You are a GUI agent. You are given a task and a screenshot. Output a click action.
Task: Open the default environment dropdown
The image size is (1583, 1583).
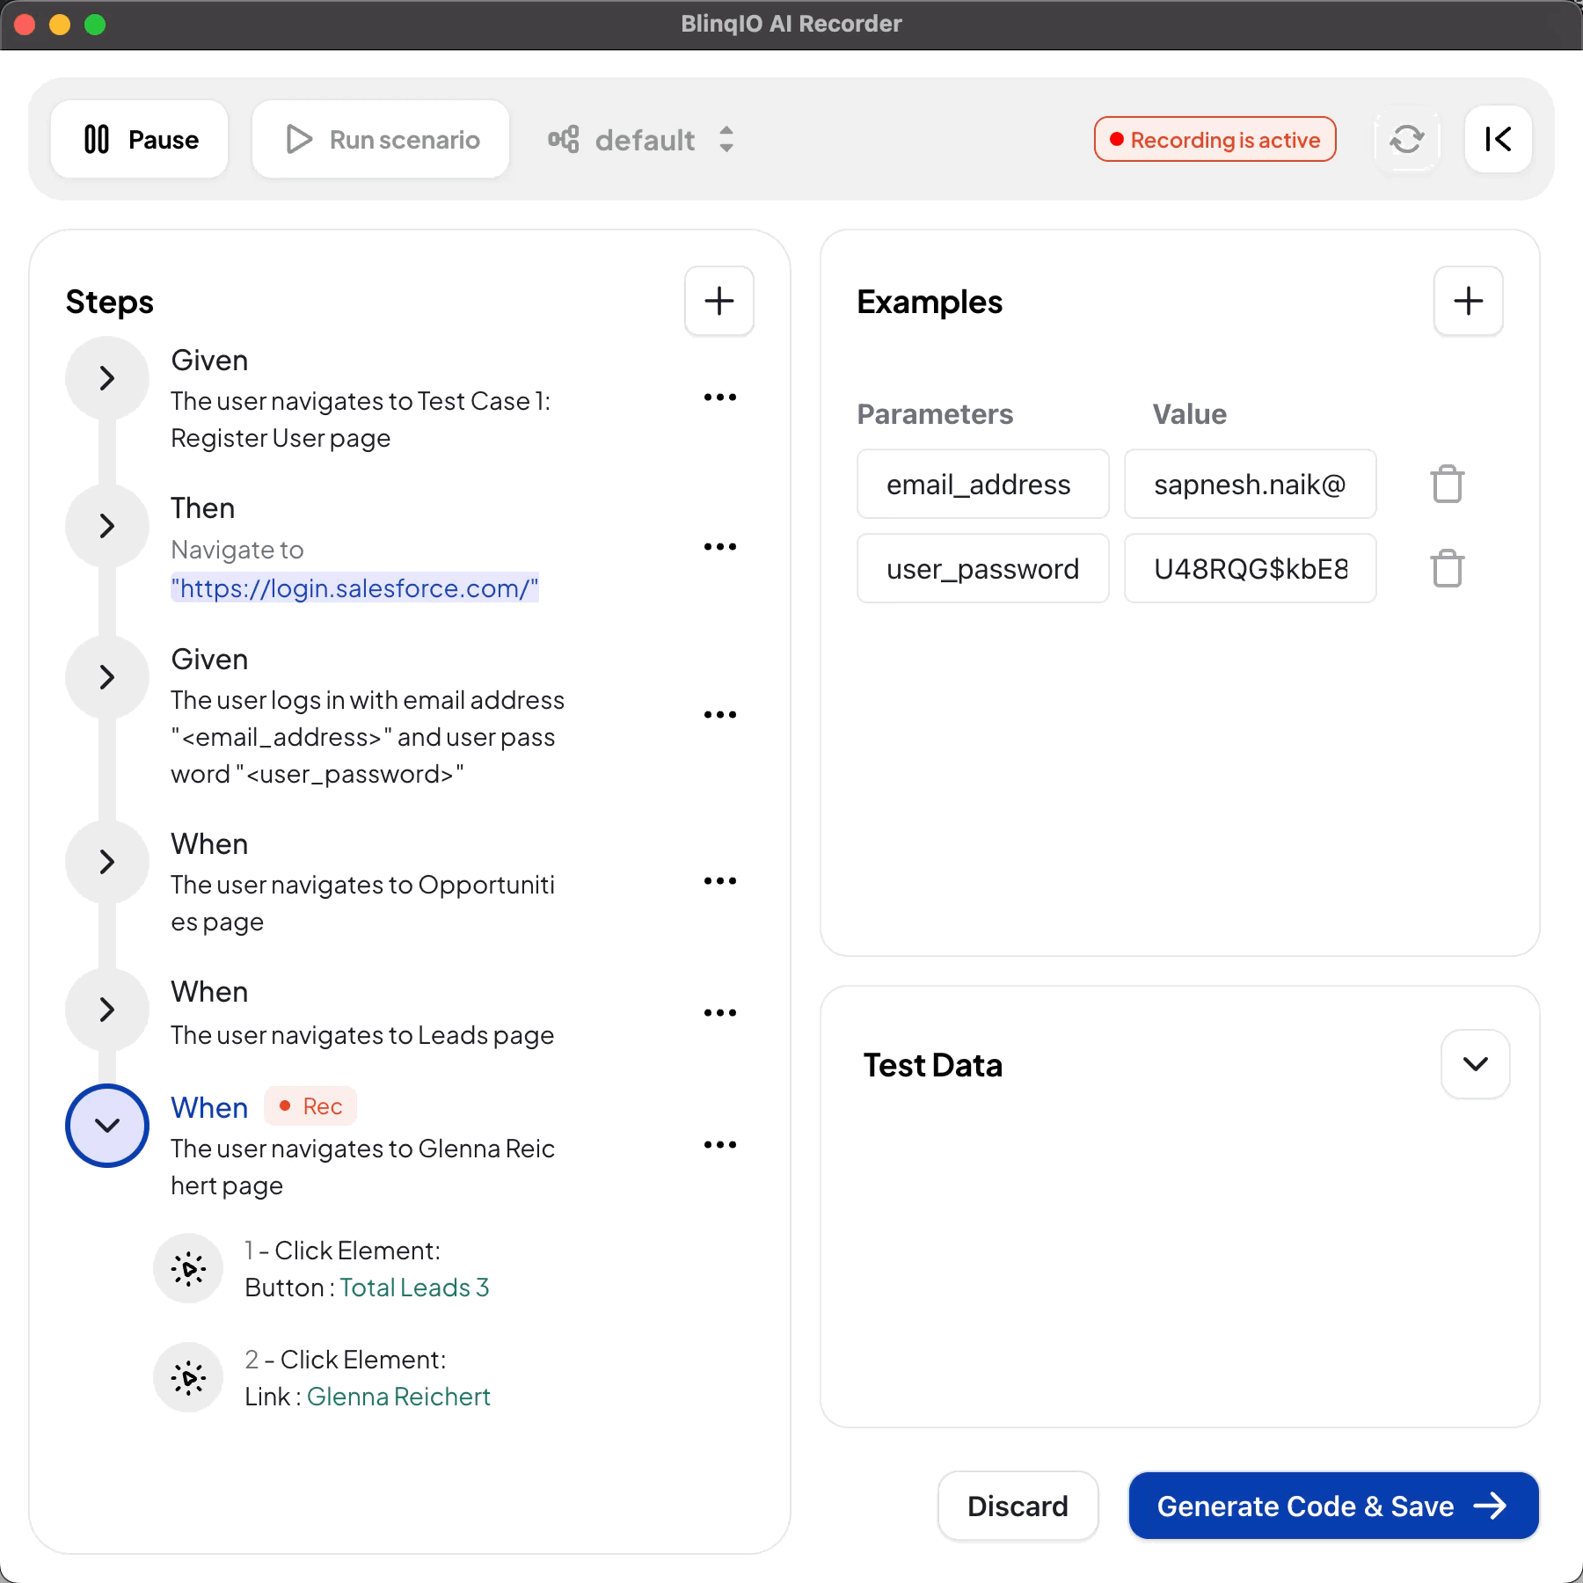641,139
